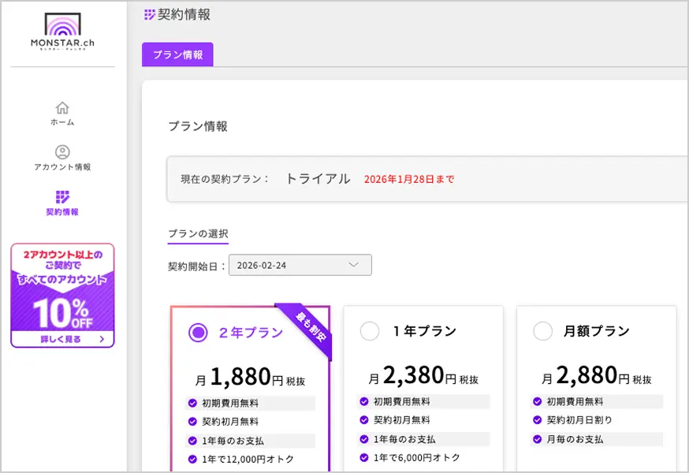Select the 月額プラン radio button
This screenshot has height=473, width=689.
[542, 332]
